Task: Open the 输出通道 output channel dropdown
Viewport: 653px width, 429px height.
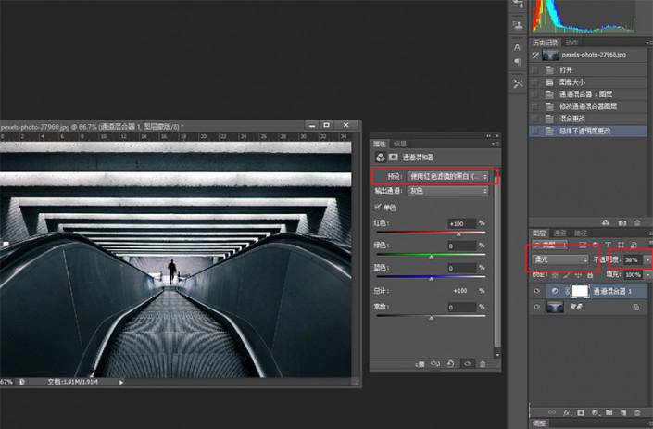Action: coord(447,191)
